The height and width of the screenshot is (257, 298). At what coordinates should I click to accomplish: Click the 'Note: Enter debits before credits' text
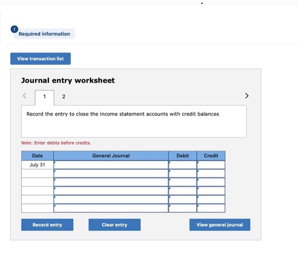tap(56, 143)
